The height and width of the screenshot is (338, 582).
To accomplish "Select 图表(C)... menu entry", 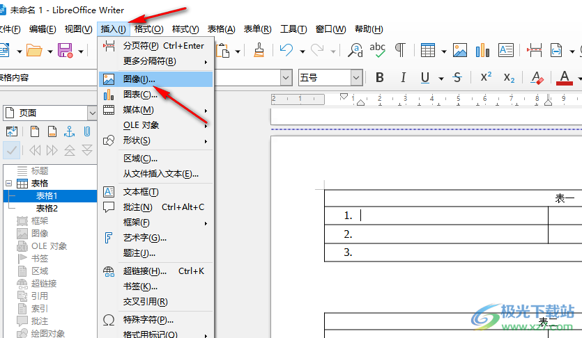I will [x=156, y=95].
